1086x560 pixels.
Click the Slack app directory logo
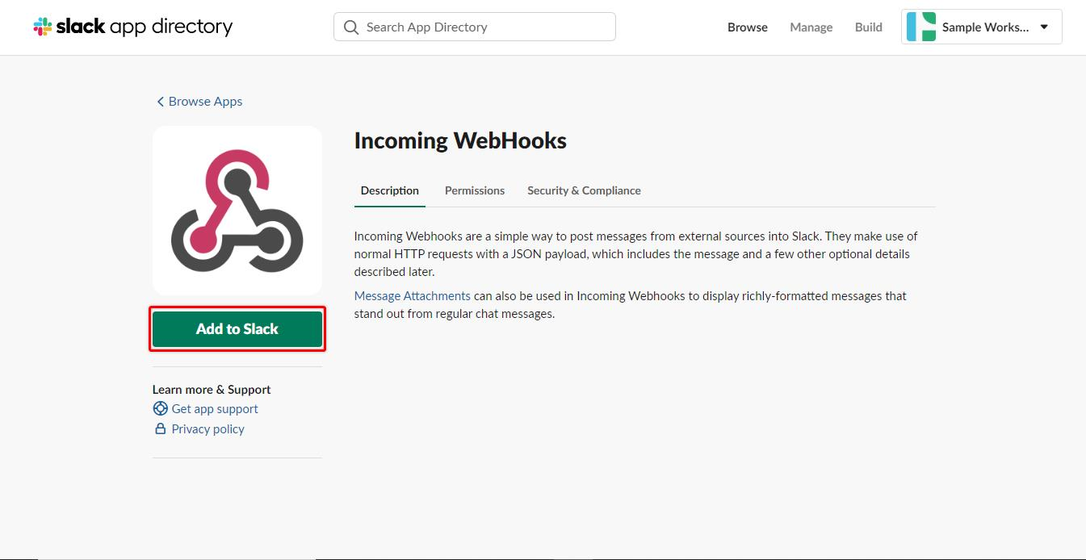pyautogui.click(x=132, y=27)
